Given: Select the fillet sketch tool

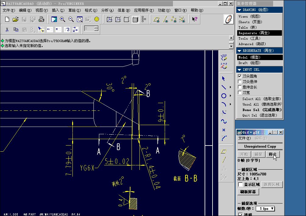Looking at the screenshot, I should 224,113.
